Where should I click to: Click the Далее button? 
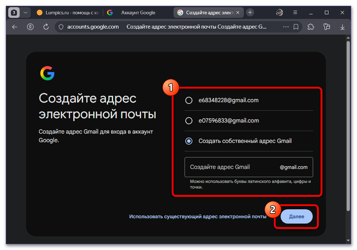click(296, 216)
